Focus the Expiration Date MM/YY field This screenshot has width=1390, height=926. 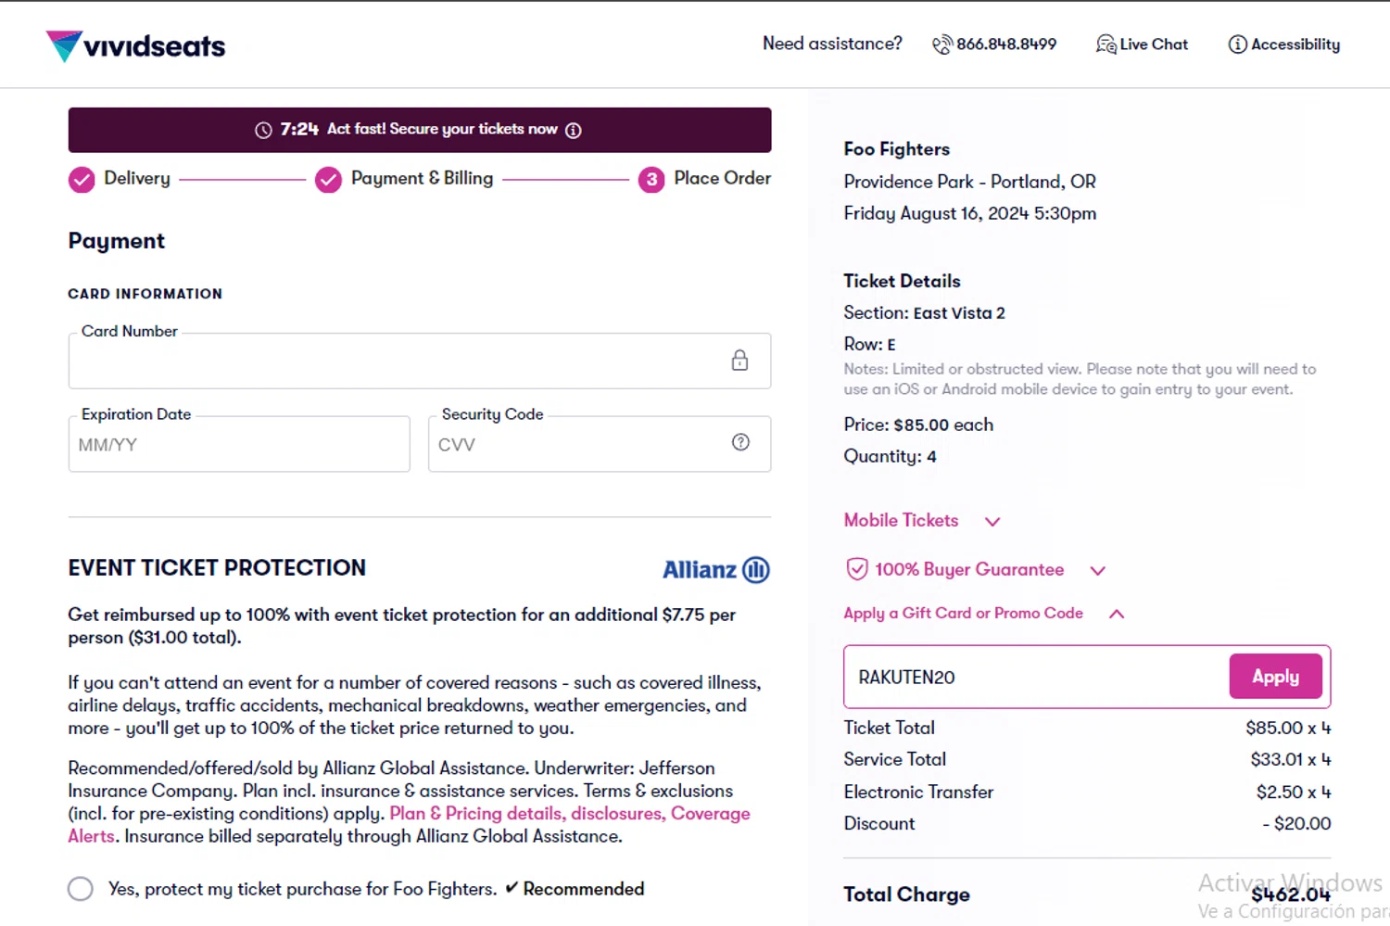[239, 445]
